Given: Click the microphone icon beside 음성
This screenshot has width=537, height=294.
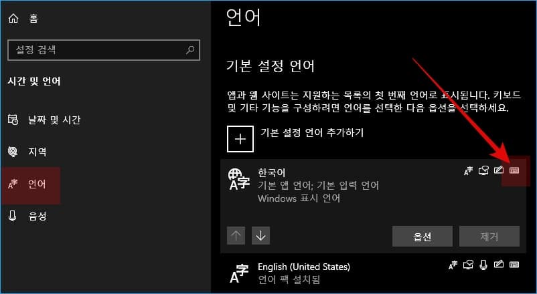Looking at the screenshot, I should point(13,216).
